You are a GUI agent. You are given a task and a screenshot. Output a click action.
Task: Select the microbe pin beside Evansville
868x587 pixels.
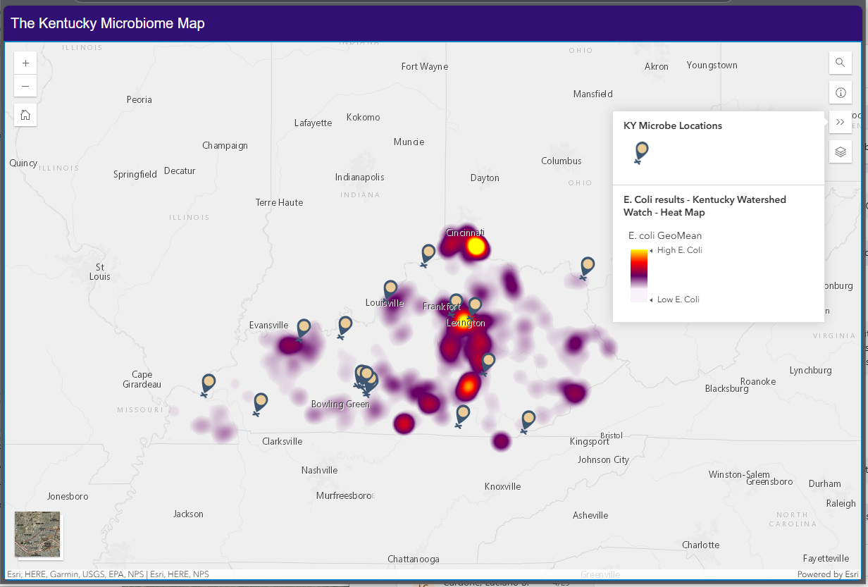(303, 329)
